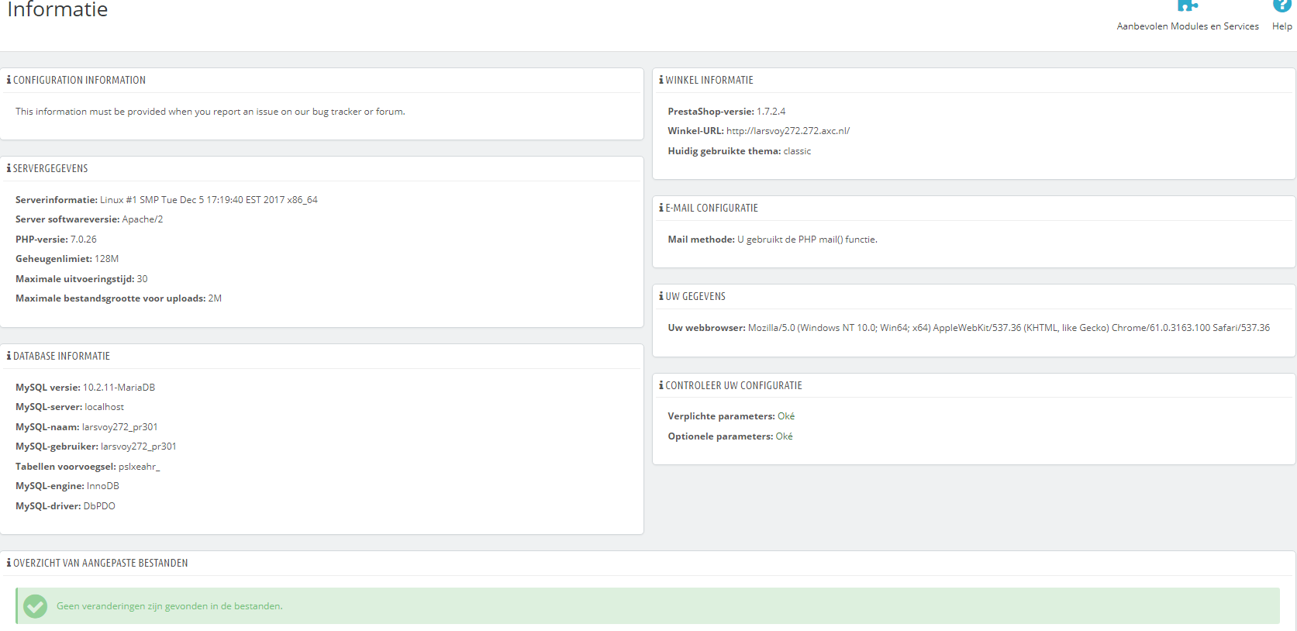The height and width of the screenshot is (631, 1297).
Task: Select the Mozilla/5.0 webbrowser user agent string
Action: (x=1009, y=328)
